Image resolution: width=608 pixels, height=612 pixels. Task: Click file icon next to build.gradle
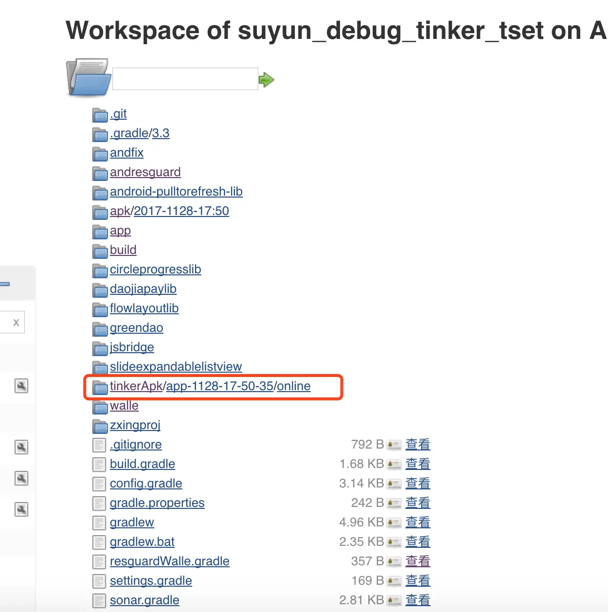pos(99,465)
